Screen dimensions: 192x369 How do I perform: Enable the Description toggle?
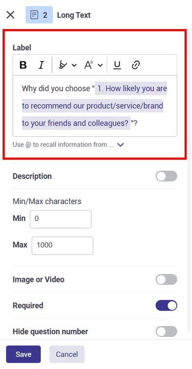click(x=166, y=176)
